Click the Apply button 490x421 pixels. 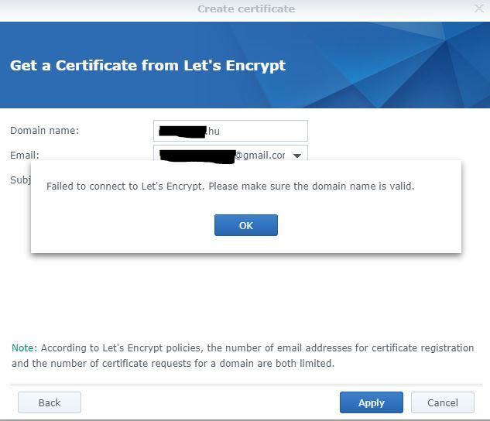(372, 402)
